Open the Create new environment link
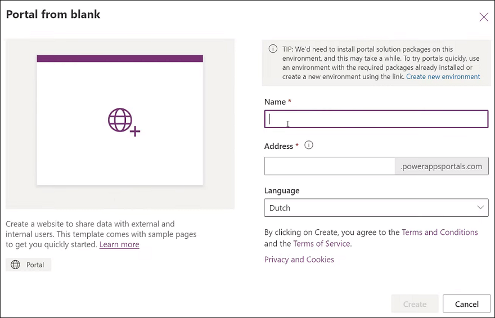 pos(443,76)
